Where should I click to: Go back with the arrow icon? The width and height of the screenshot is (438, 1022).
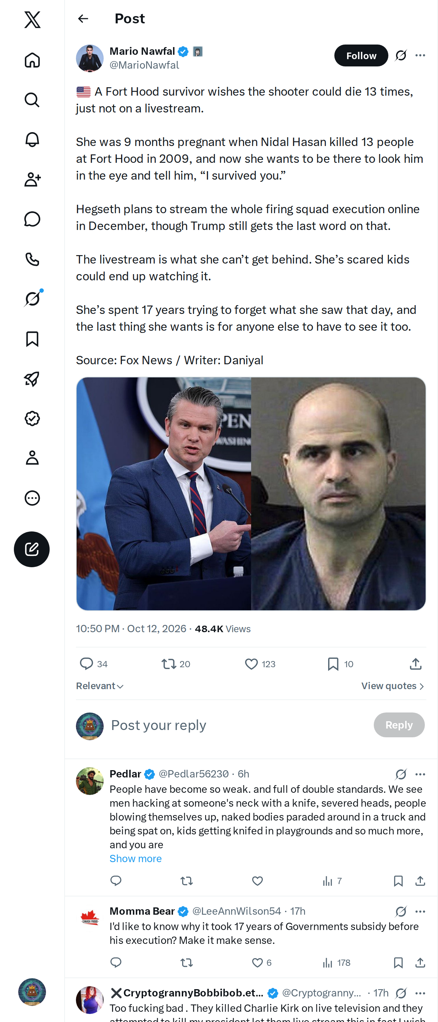[83, 19]
